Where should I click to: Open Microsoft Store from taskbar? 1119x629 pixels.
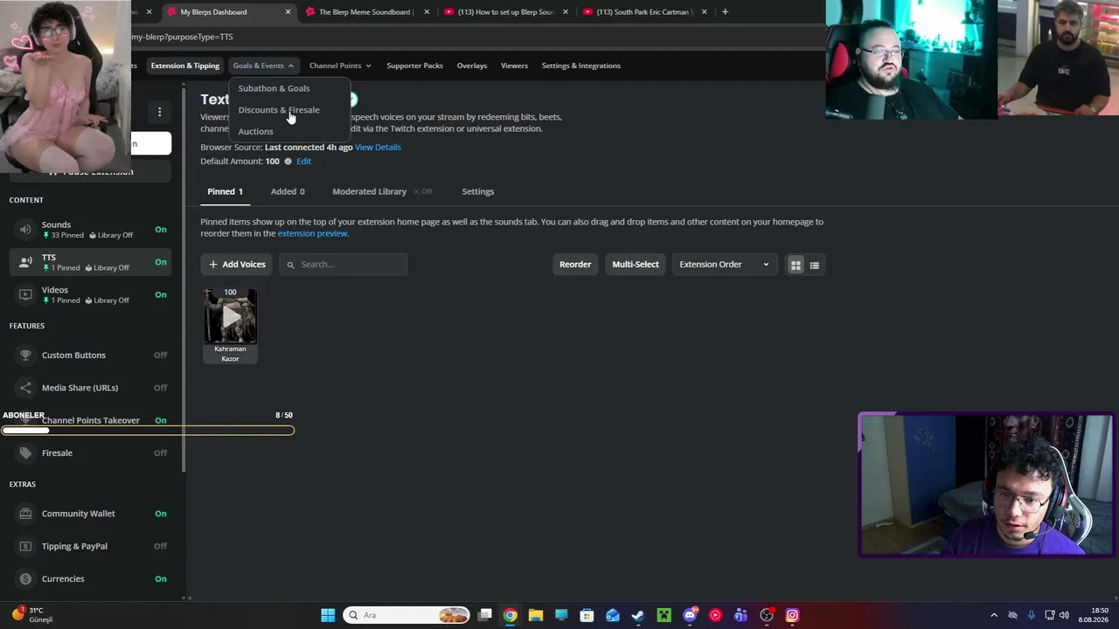coord(587,615)
